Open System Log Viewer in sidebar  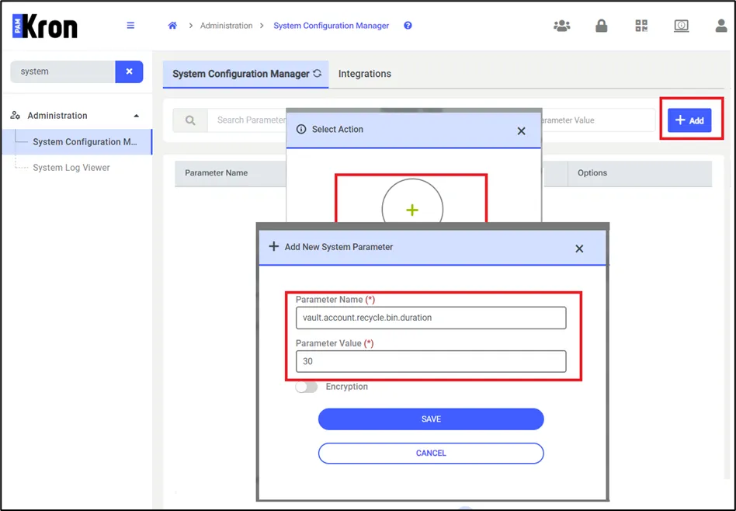click(71, 168)
